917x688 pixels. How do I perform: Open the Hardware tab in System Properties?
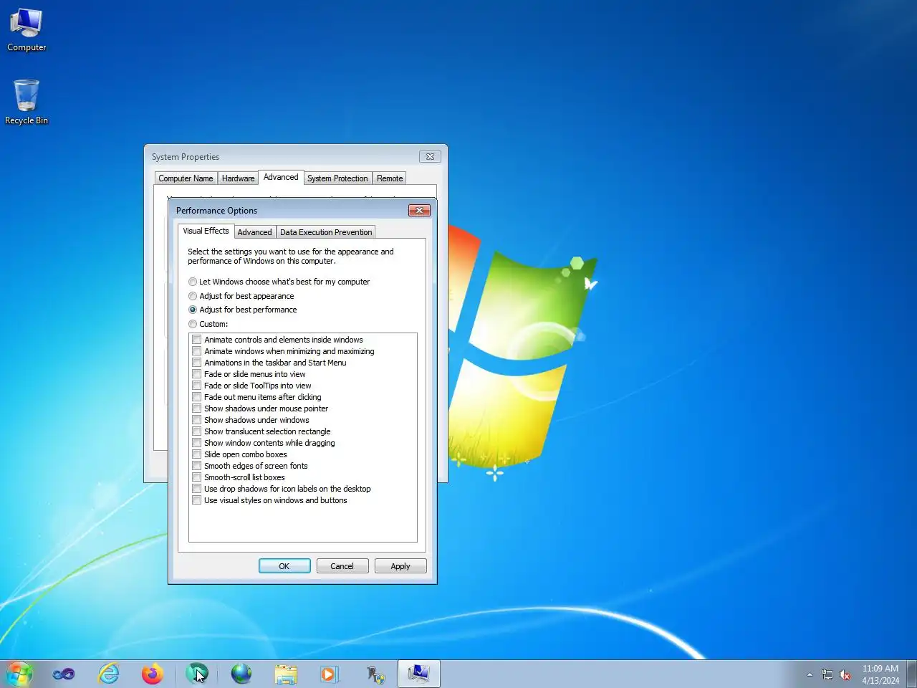238,178
